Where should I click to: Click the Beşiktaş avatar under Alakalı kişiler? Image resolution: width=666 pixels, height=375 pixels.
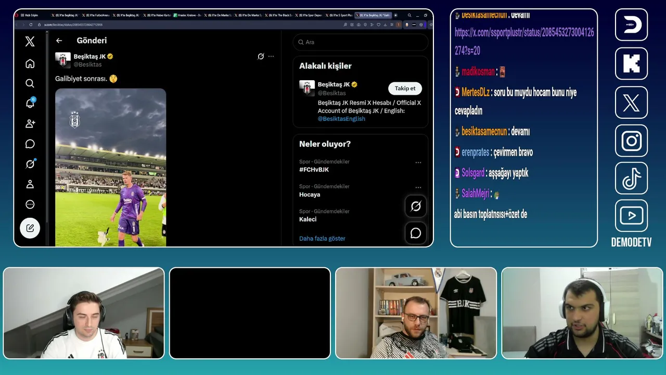tap(307, 88)
